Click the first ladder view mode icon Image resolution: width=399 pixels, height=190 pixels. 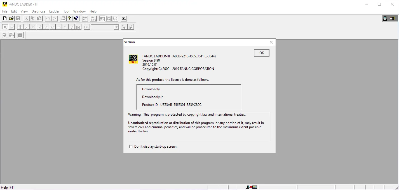[102, 19]
